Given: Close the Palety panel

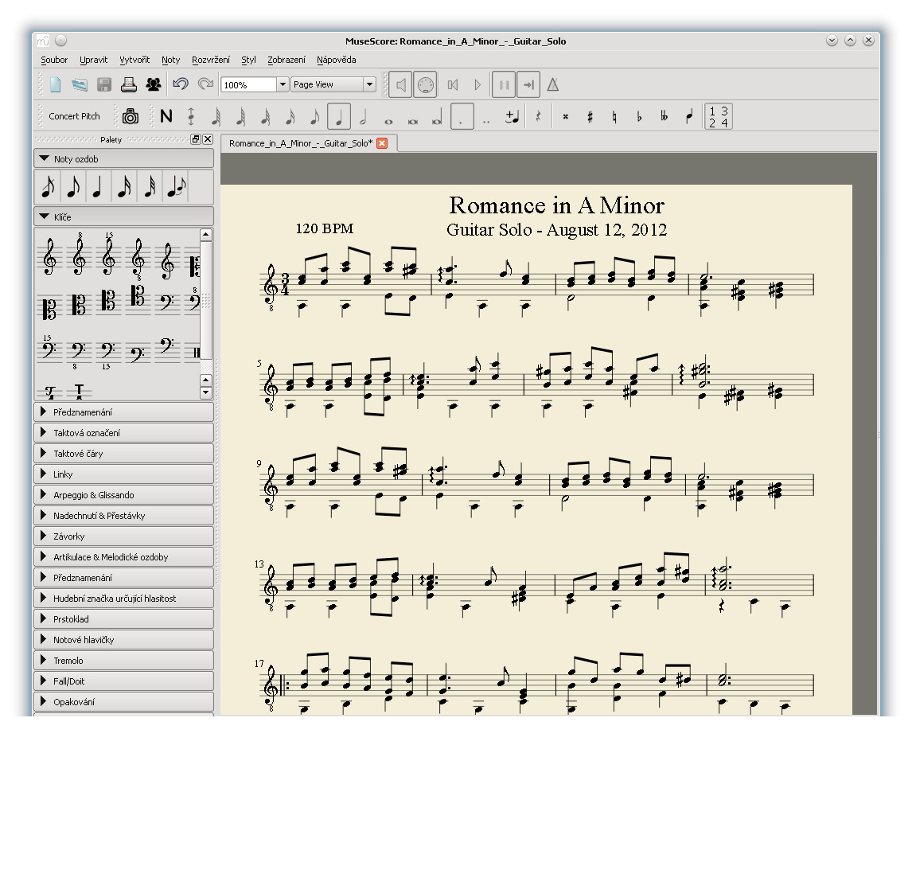Looking at the screenshot, I should click(208, 139).
